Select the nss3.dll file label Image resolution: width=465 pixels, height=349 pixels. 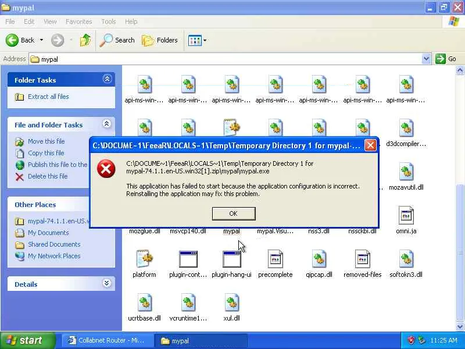[x=319, y=231]
